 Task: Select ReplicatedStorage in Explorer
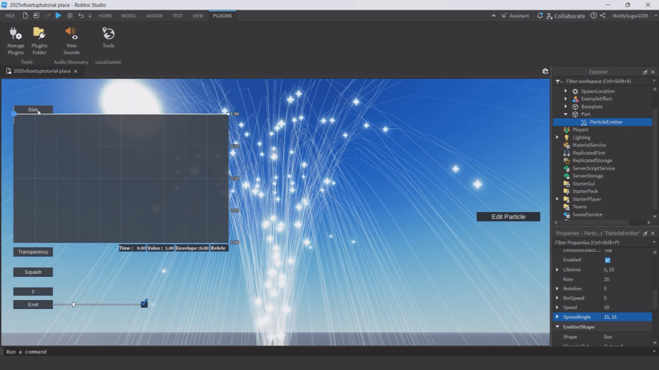click(592, 160)
